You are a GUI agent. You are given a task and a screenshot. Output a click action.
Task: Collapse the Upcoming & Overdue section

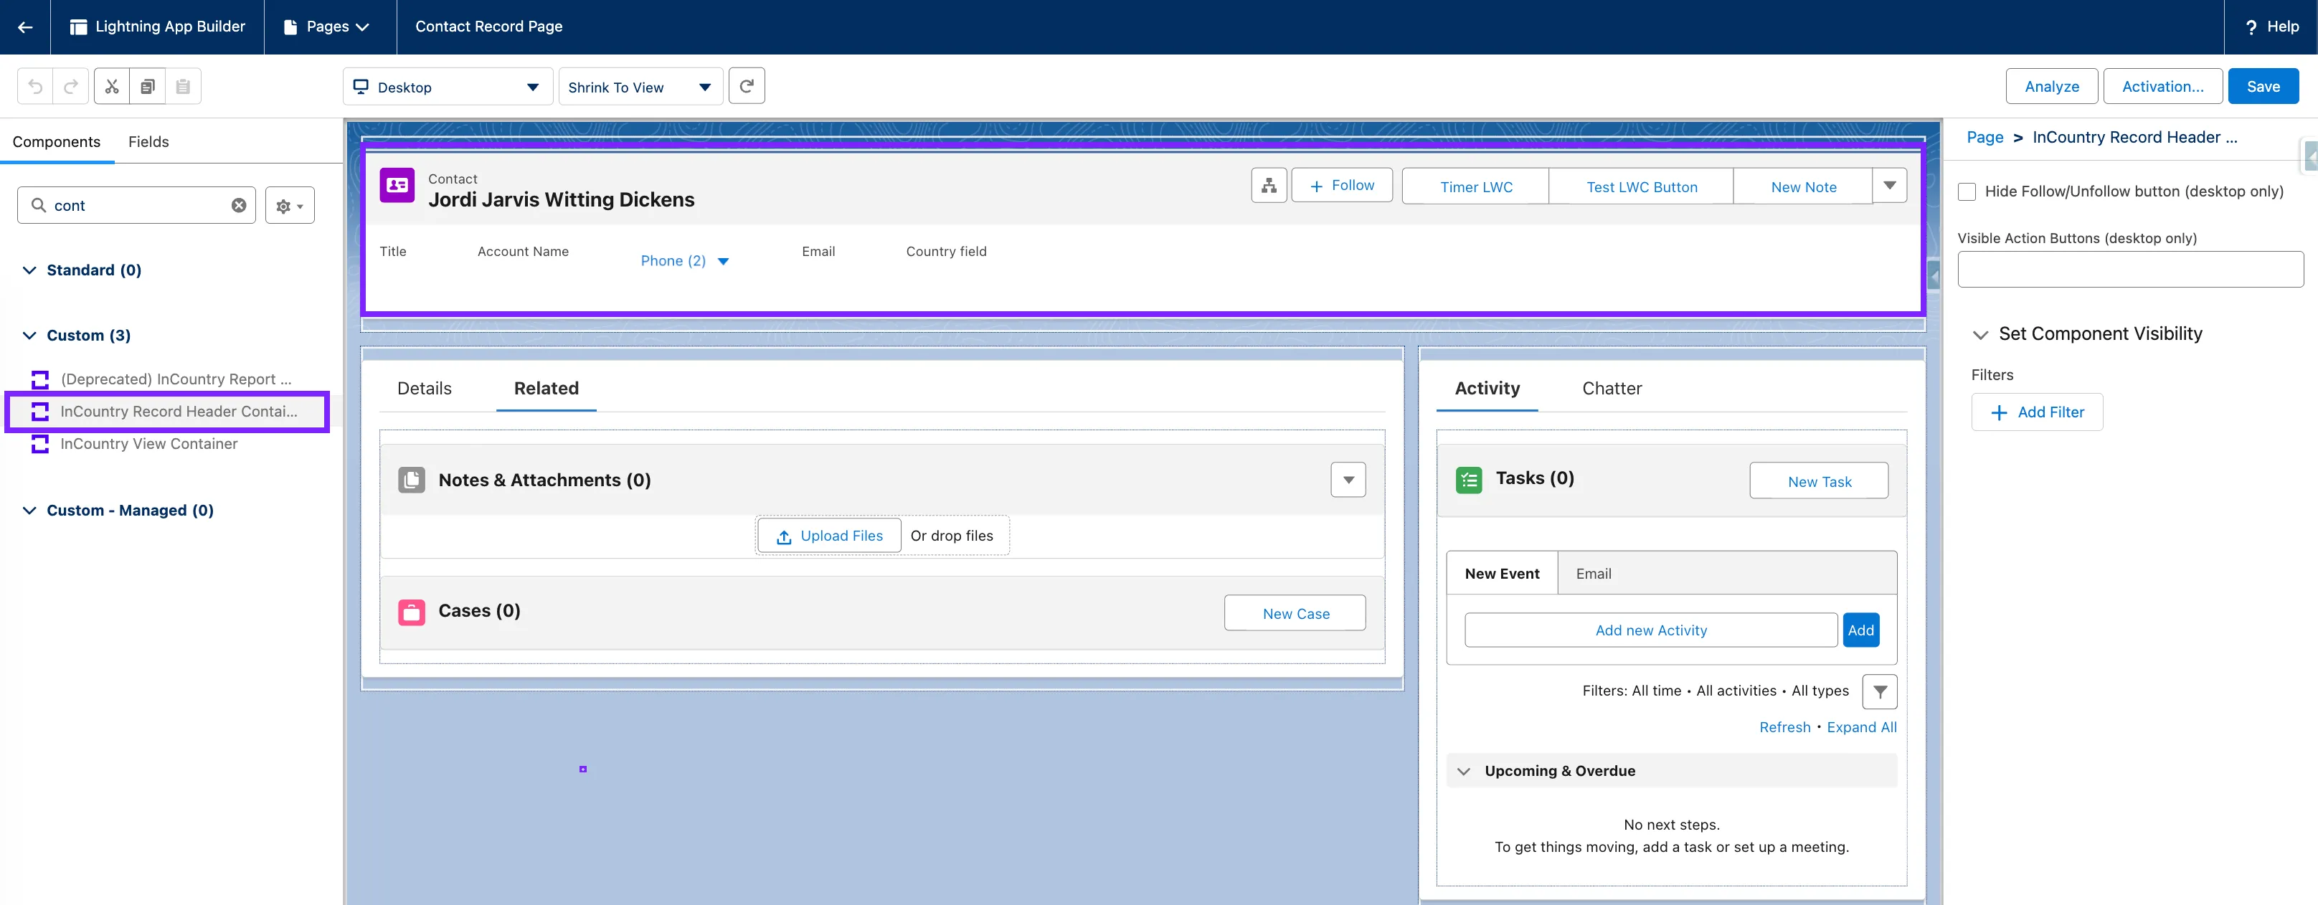[1464, 771]
